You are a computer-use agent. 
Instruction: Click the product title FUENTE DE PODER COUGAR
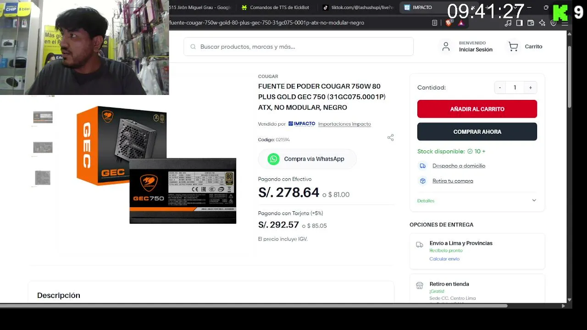[322, 97]
